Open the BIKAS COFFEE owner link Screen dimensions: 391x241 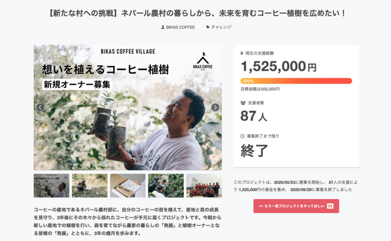[x=181, y=27]
